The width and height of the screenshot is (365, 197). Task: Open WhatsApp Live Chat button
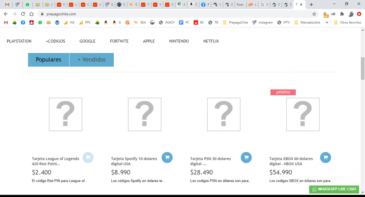pos(334,189)
